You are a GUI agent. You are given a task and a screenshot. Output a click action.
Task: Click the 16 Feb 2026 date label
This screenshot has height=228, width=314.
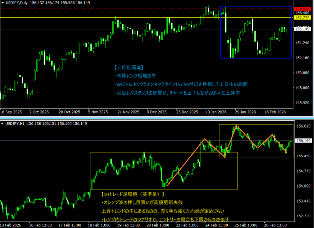point(275,112)
